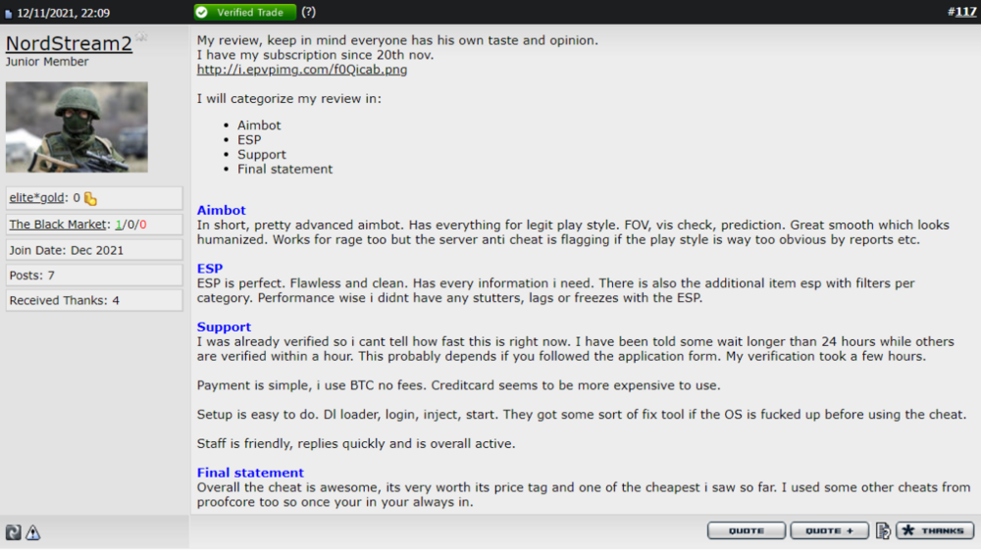Screen dimensions: 981x554
Task: Click the green positive trade rating number
Action: [x=119, y=225]
